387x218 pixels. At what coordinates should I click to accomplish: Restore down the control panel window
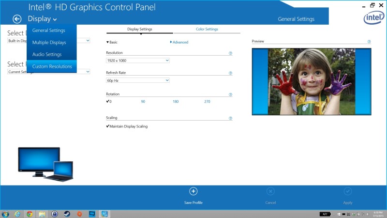coord(372,5)
